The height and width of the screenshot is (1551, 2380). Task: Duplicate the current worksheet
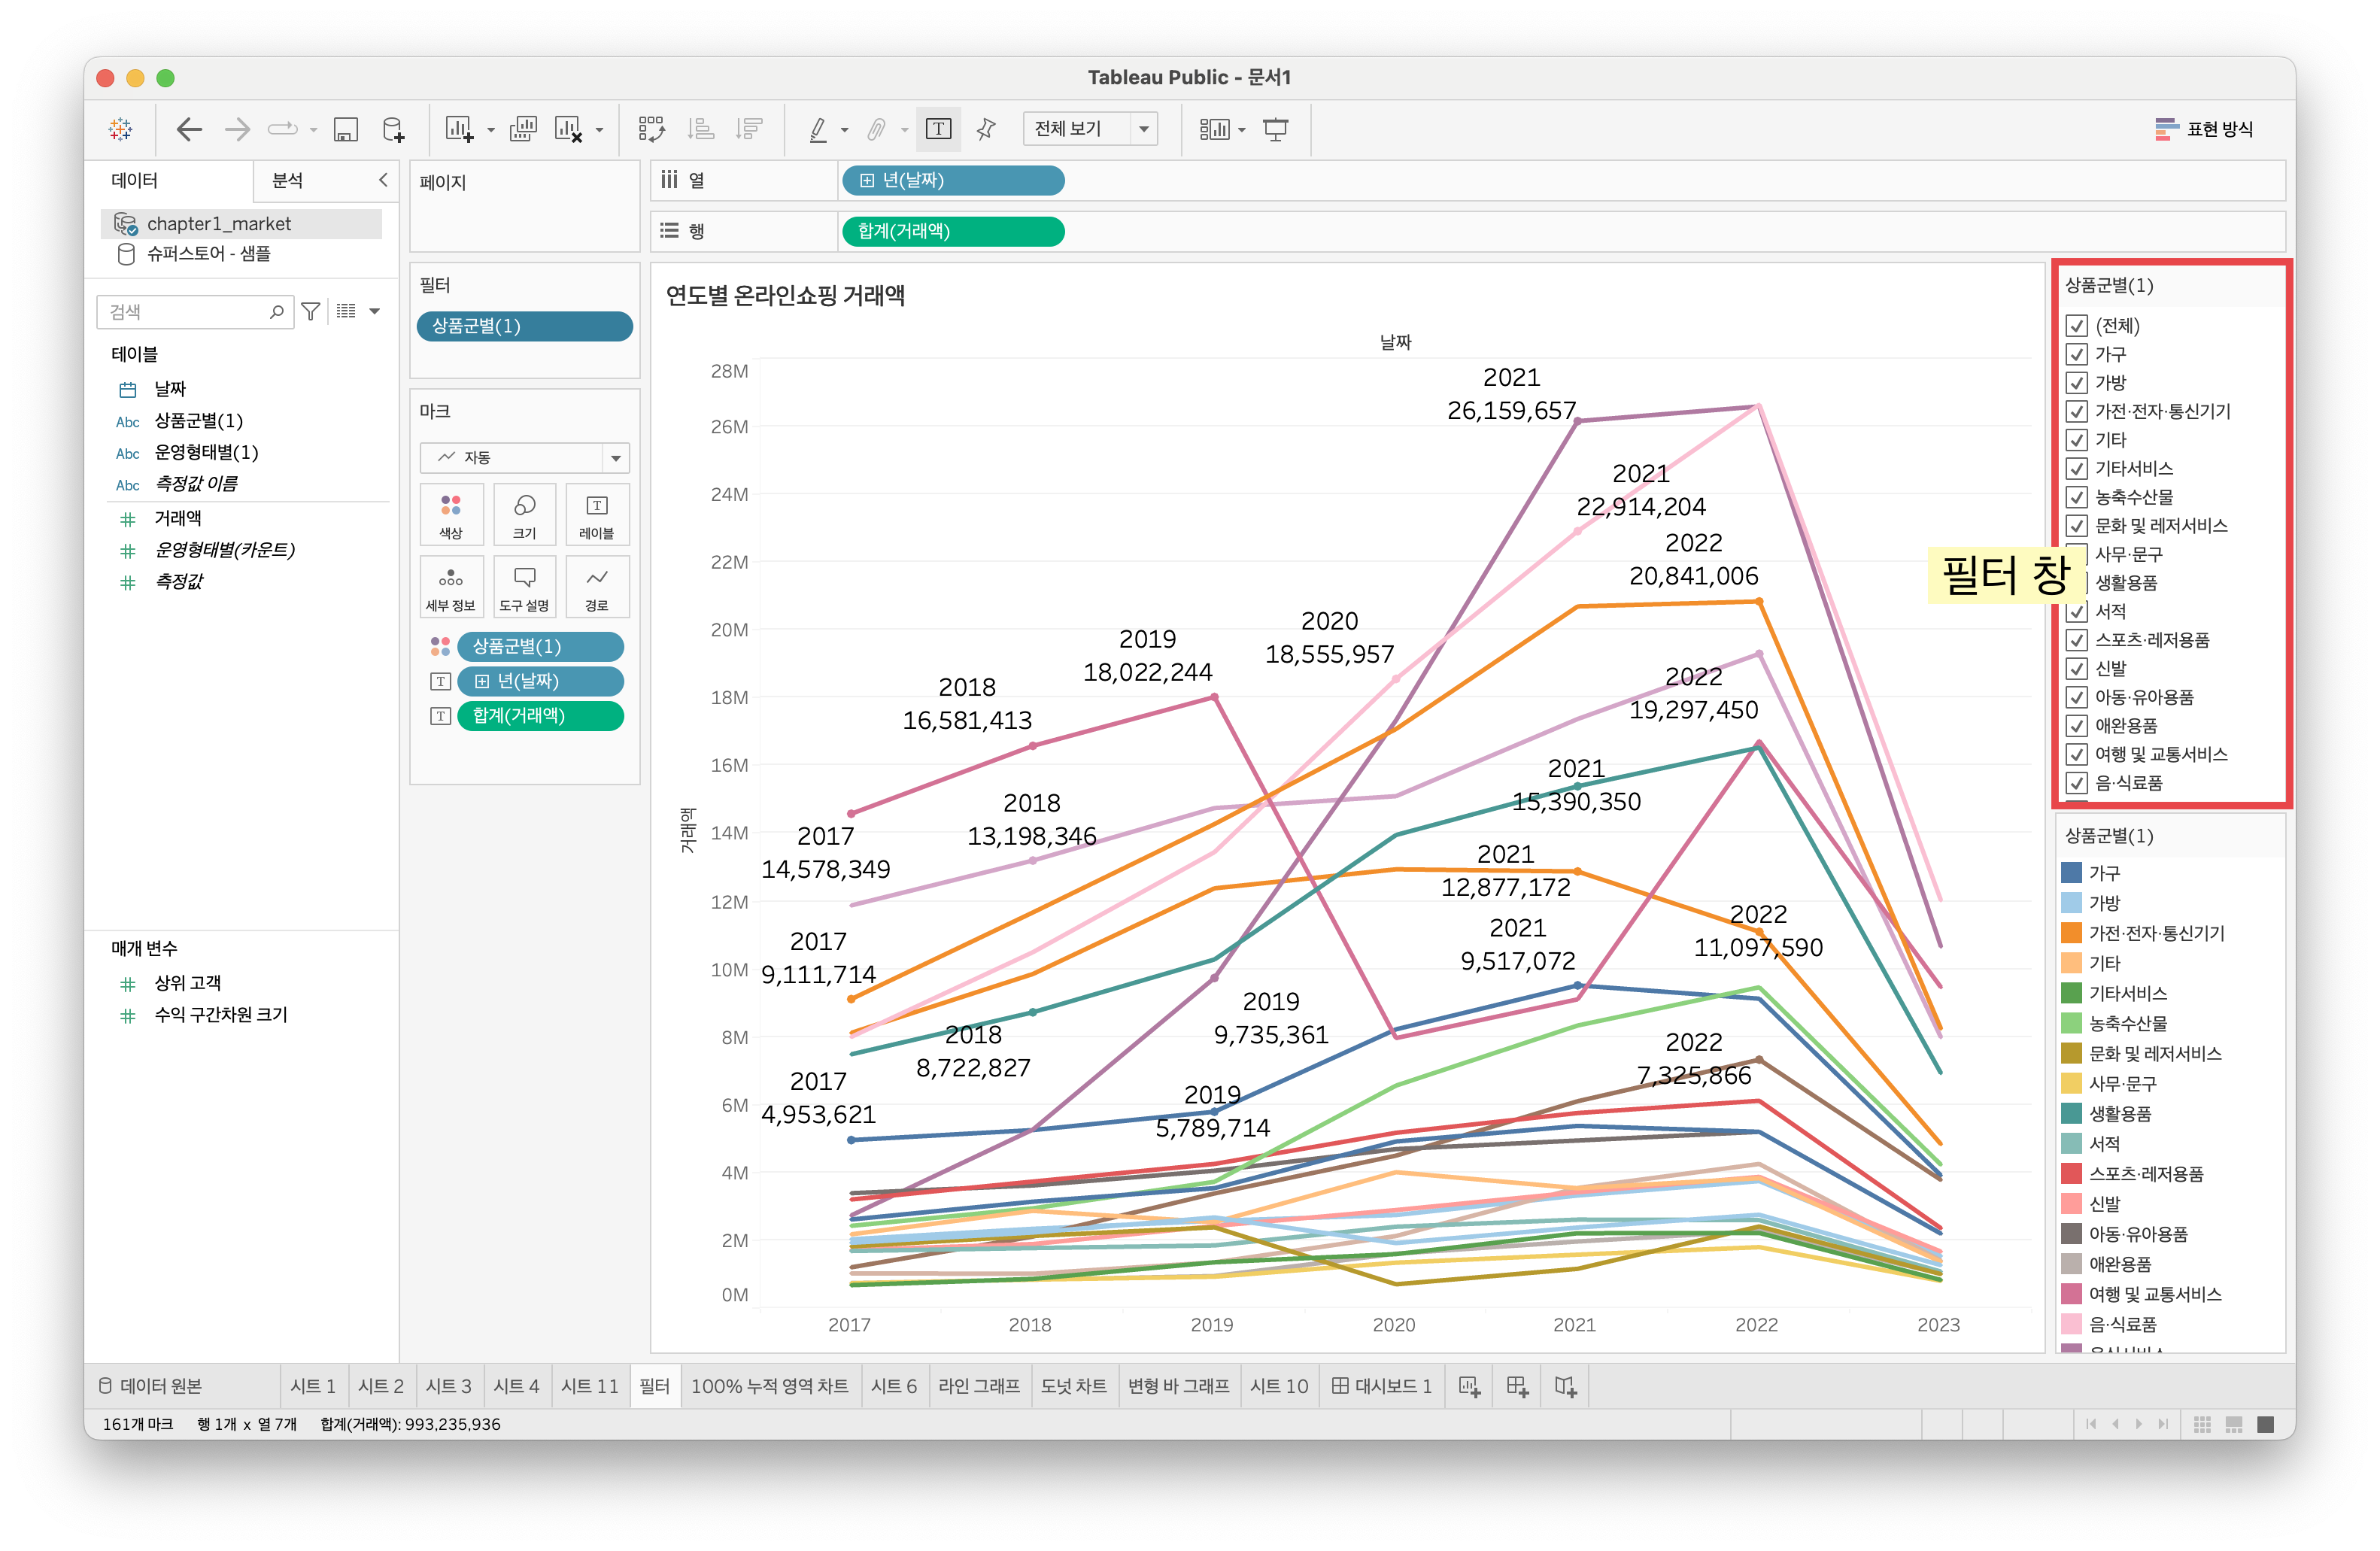[x=523, y=129]
